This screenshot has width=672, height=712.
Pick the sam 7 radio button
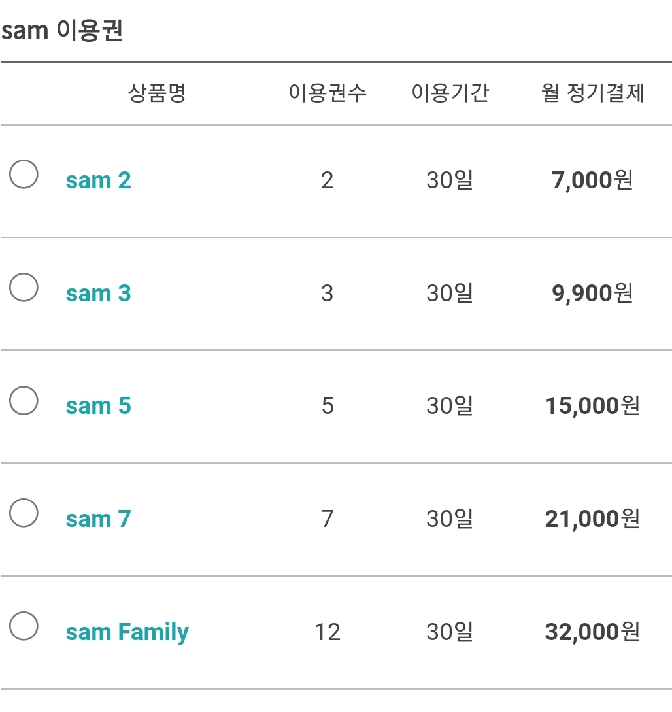(x=24, y=513)
